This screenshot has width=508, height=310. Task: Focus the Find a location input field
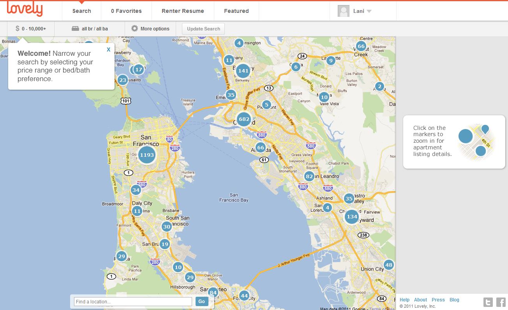click(133, 301)
